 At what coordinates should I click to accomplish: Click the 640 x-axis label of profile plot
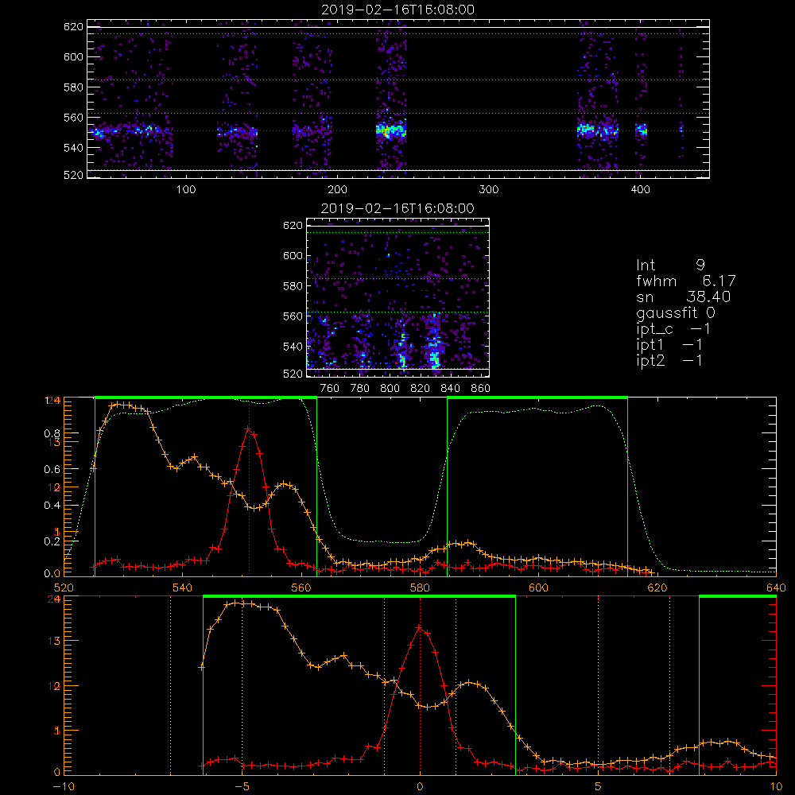776,588
